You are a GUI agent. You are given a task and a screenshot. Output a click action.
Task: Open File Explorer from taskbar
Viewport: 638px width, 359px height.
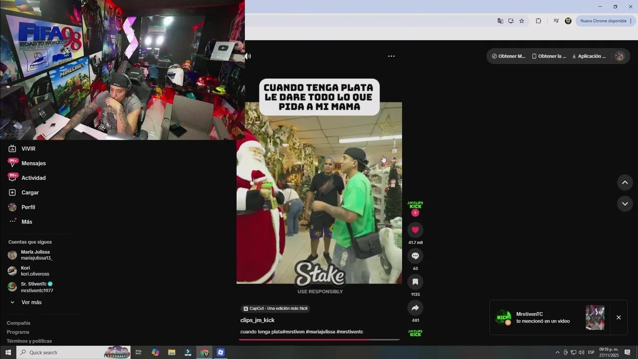click(x=171, y=353)
